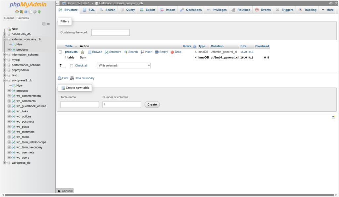Open the 'With selected:' dropdown
339x197 pixels.
pos(124,66)
